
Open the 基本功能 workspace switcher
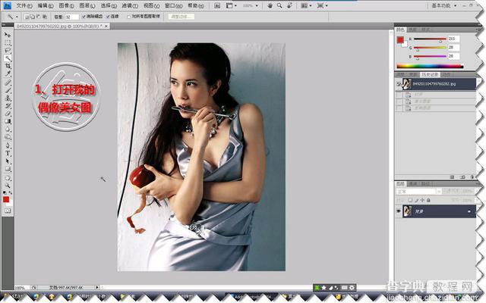[443, 5]
